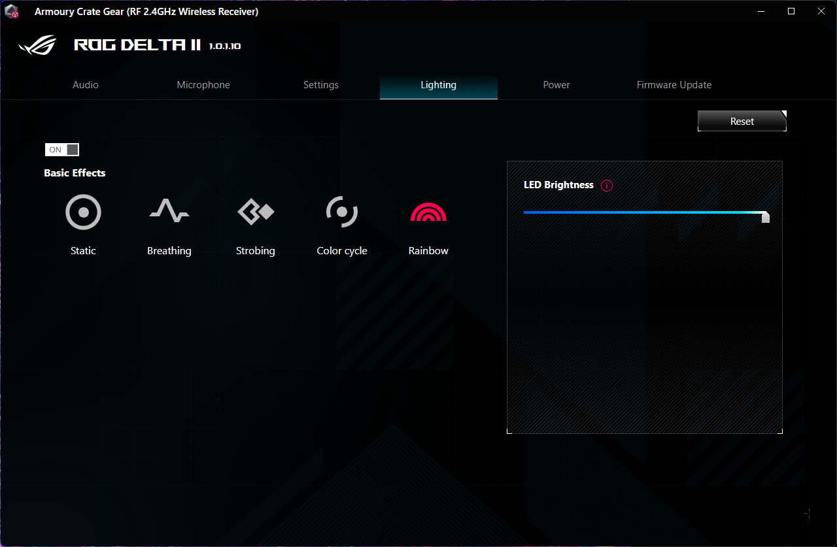The height and width of the screenshot is (547, 837).
Task: Click the ROG logo in the header
Action: click(38, 46)
